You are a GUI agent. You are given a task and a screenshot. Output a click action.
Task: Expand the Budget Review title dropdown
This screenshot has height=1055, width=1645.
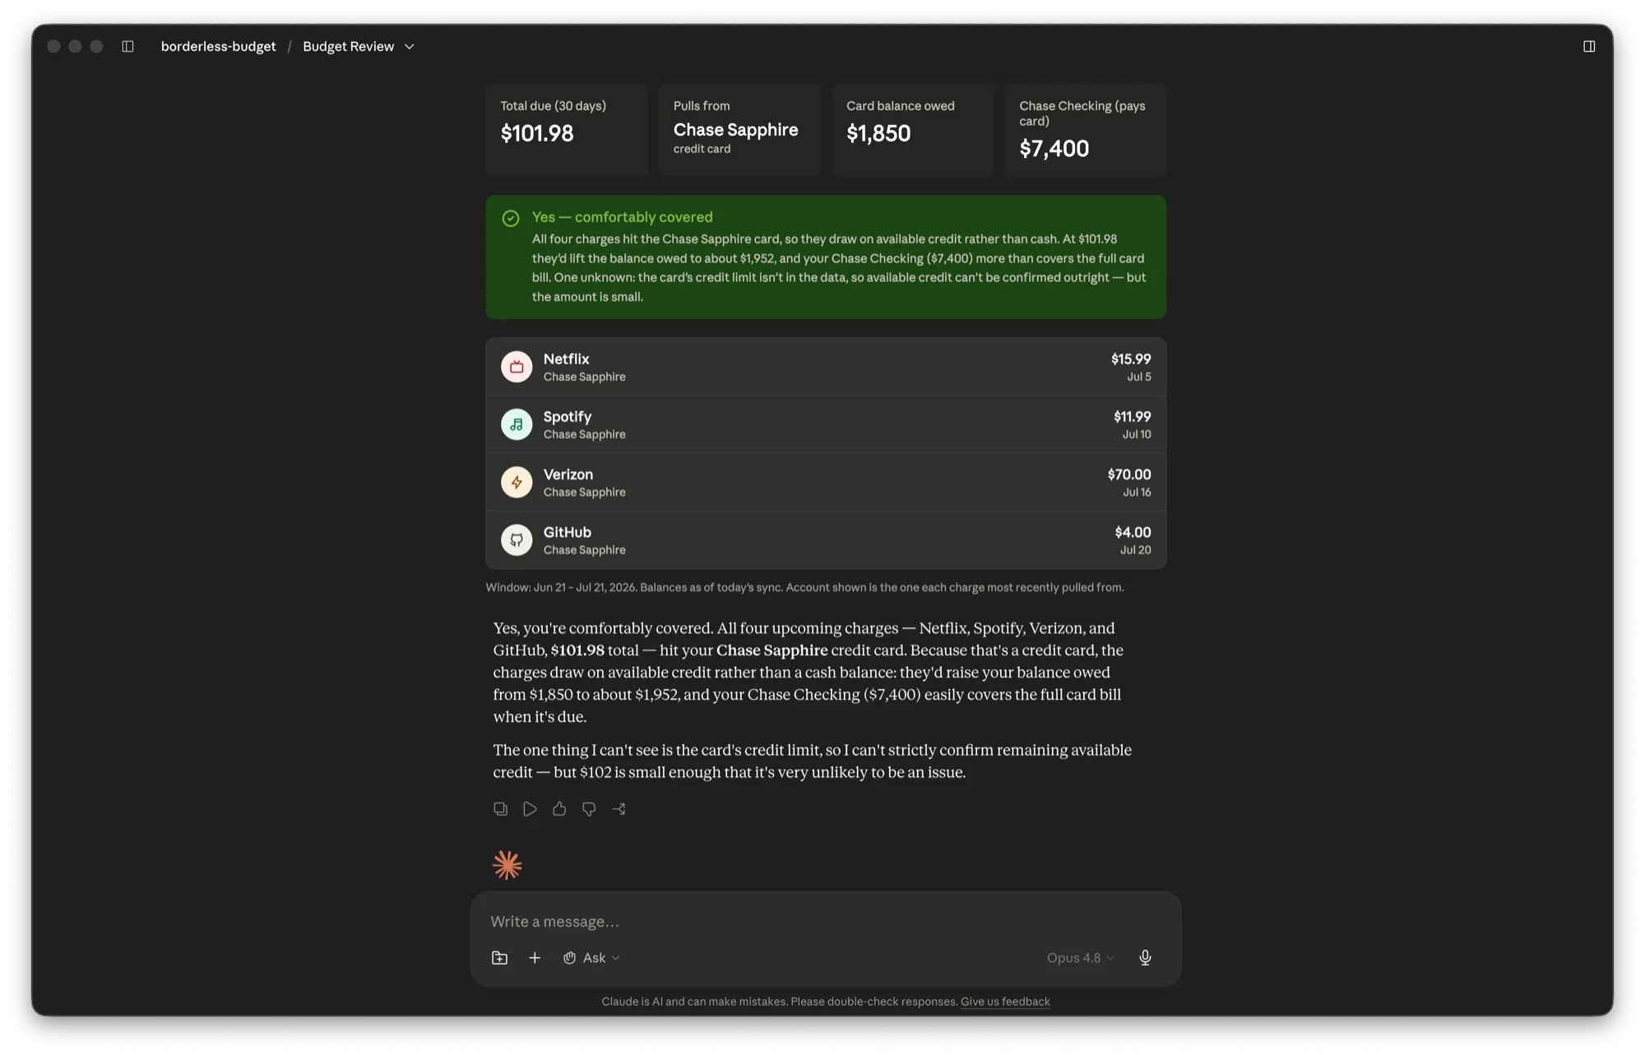pos(409,47)
